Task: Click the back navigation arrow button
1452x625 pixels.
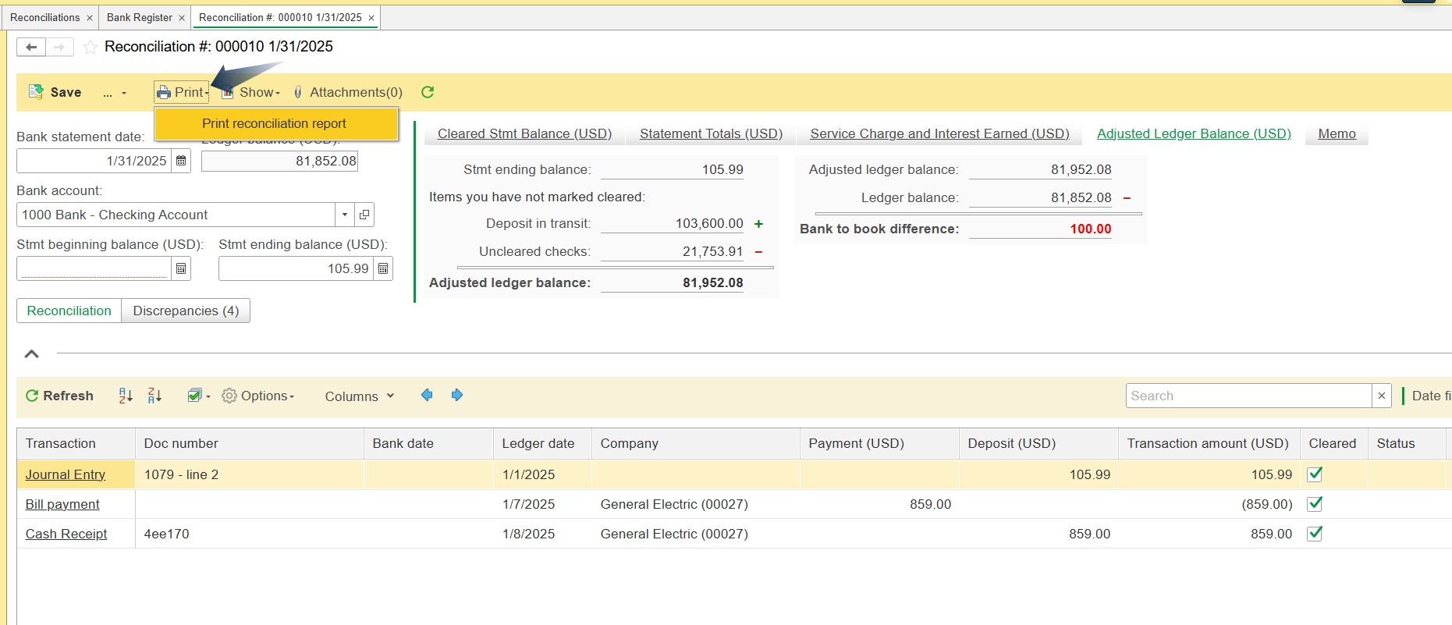Action: pyautogui.click(x=31, y=48)
